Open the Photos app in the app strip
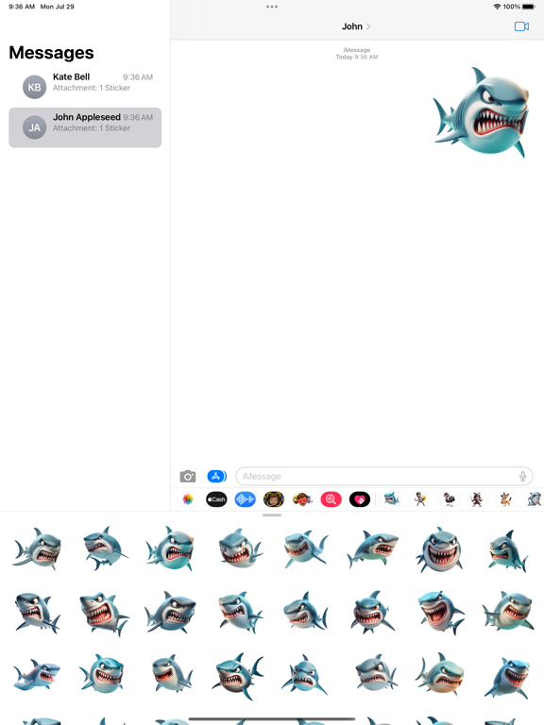 point(187,499)
